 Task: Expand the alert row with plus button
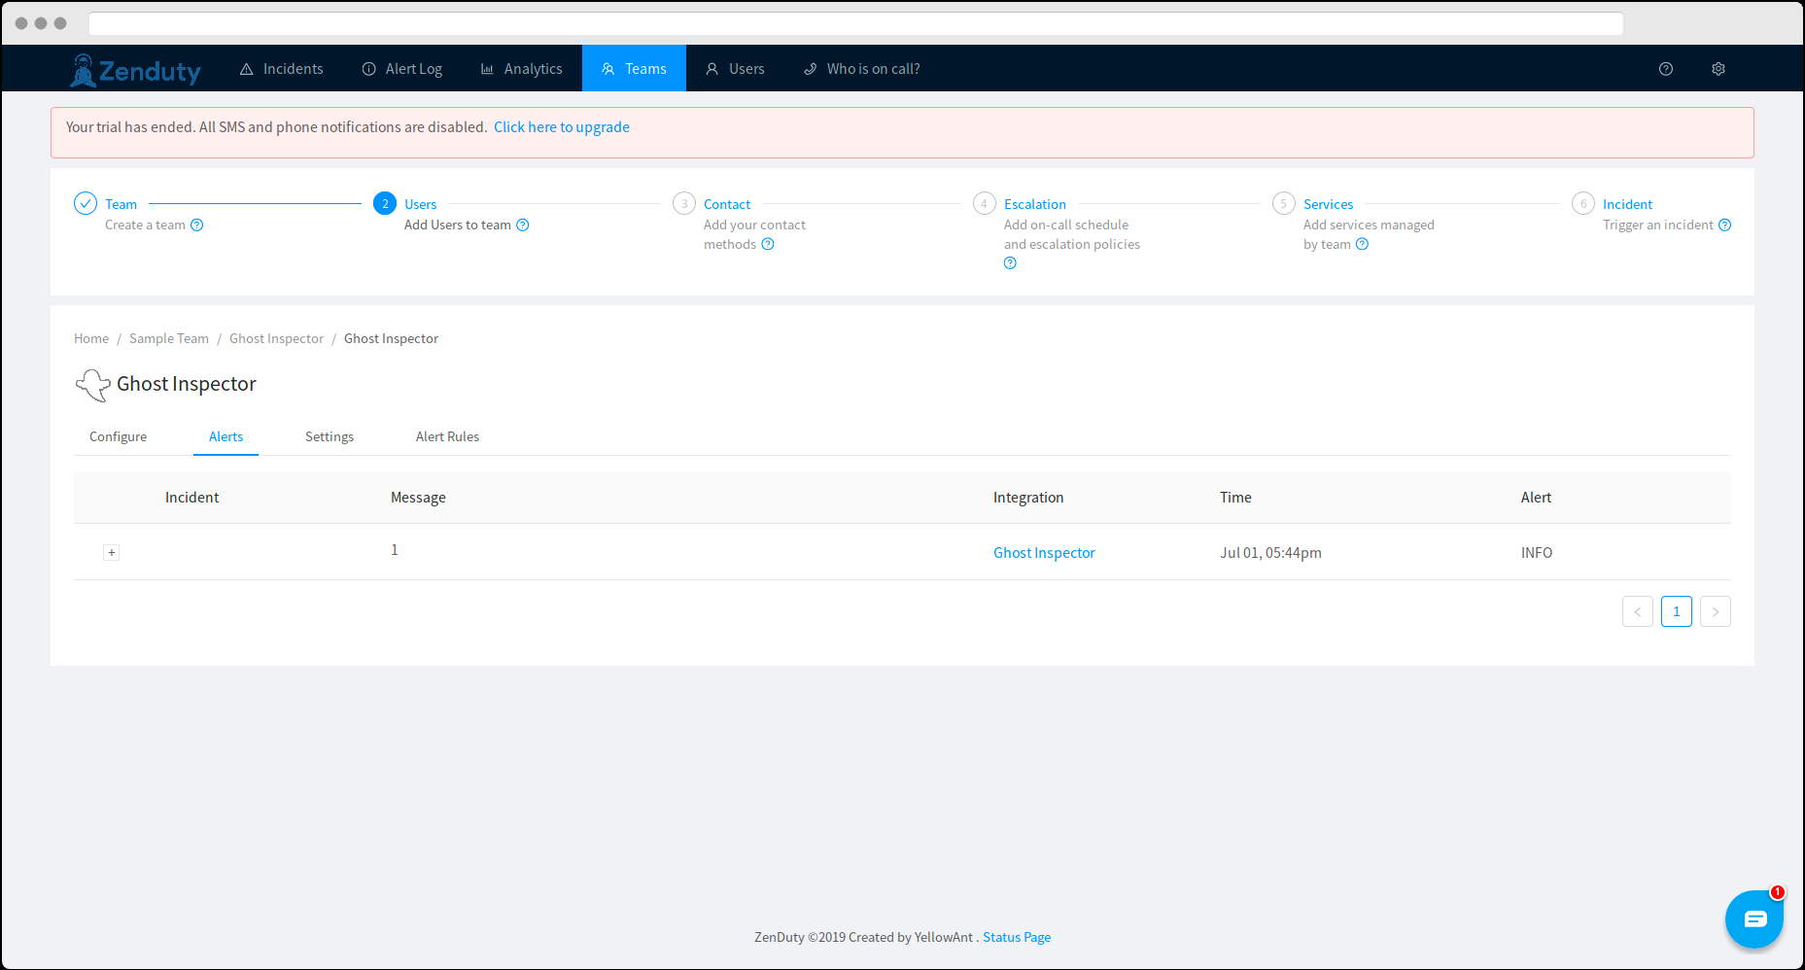(x=112, y=553)
